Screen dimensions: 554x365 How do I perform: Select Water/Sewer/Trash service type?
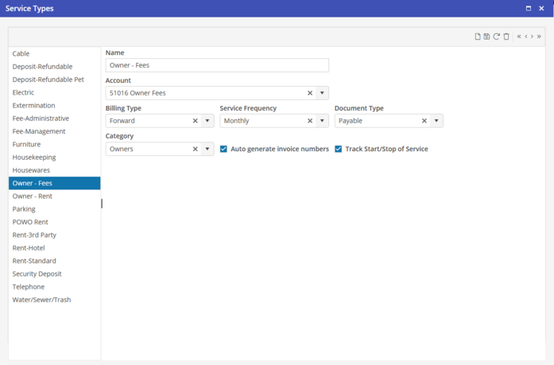tap(41, 300)
